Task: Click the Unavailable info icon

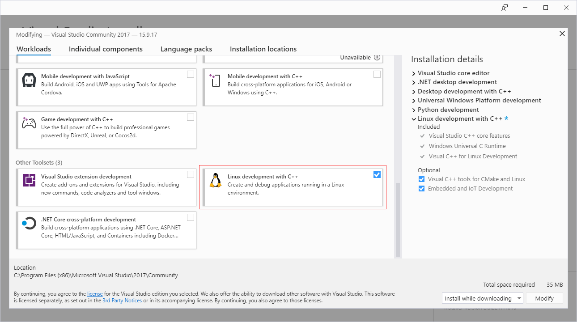Action: pos(377,58)
